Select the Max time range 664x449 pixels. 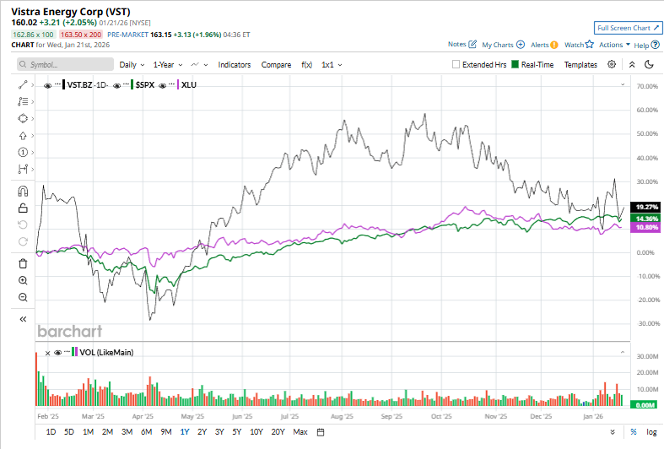(x=300, y=432)
